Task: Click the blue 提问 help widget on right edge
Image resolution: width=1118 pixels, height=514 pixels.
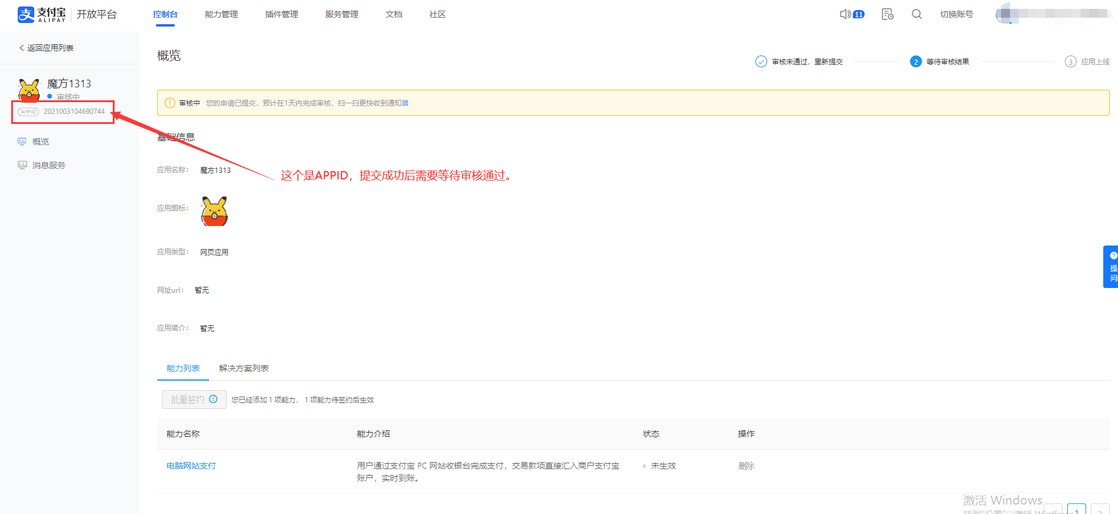Action: [x=1111, y=267]
